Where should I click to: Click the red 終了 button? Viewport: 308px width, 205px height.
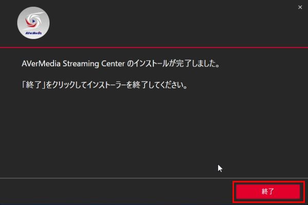coord(268,192)
